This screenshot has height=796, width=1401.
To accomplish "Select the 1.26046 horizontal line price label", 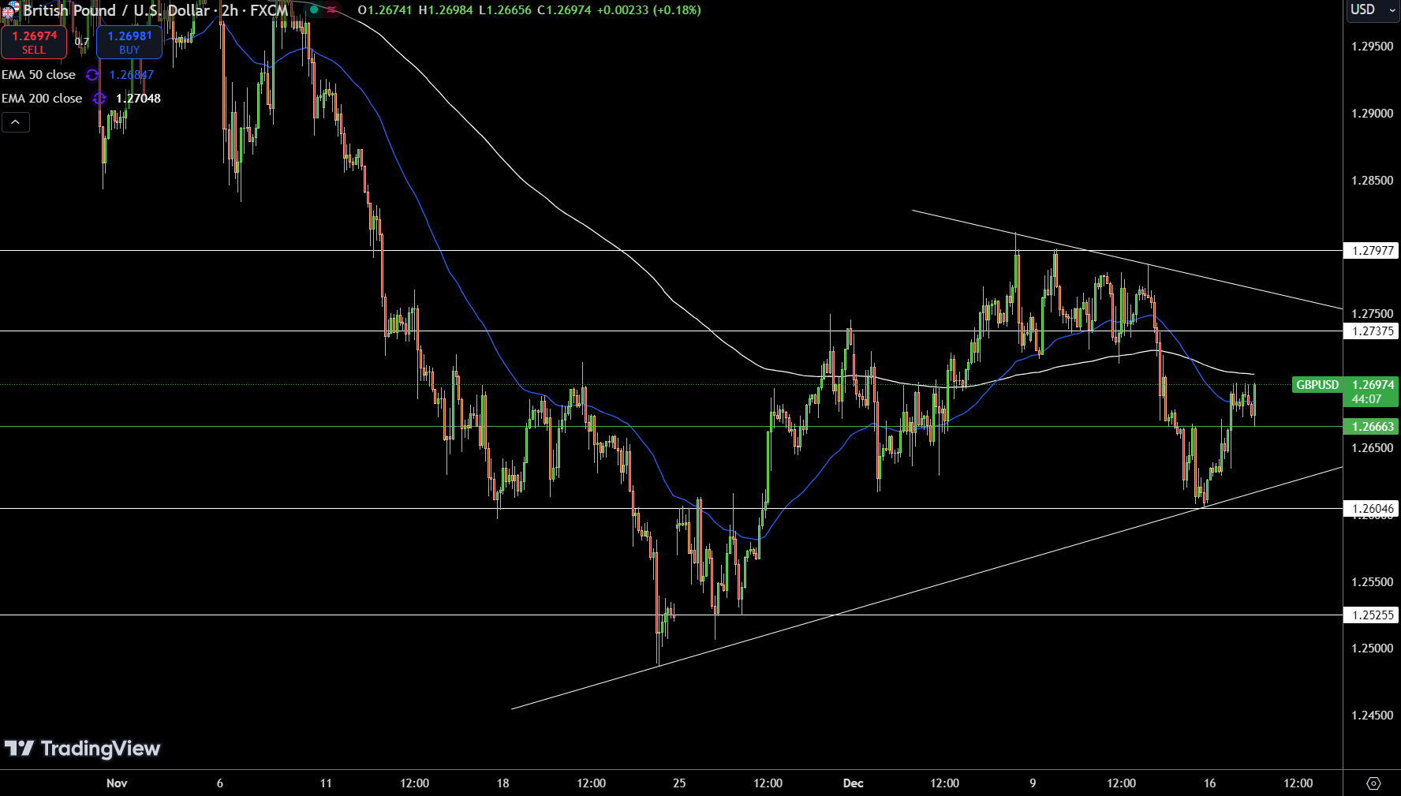I will (1373, 509).
